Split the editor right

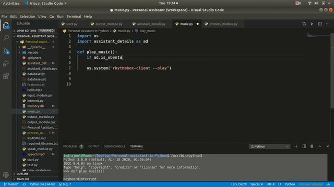pos(320,24)
